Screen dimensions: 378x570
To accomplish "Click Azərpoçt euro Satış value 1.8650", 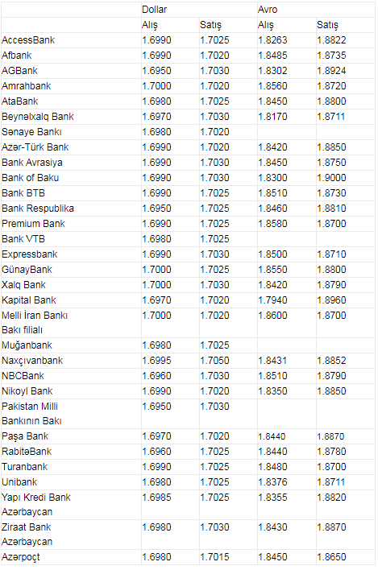I will 331,557.
